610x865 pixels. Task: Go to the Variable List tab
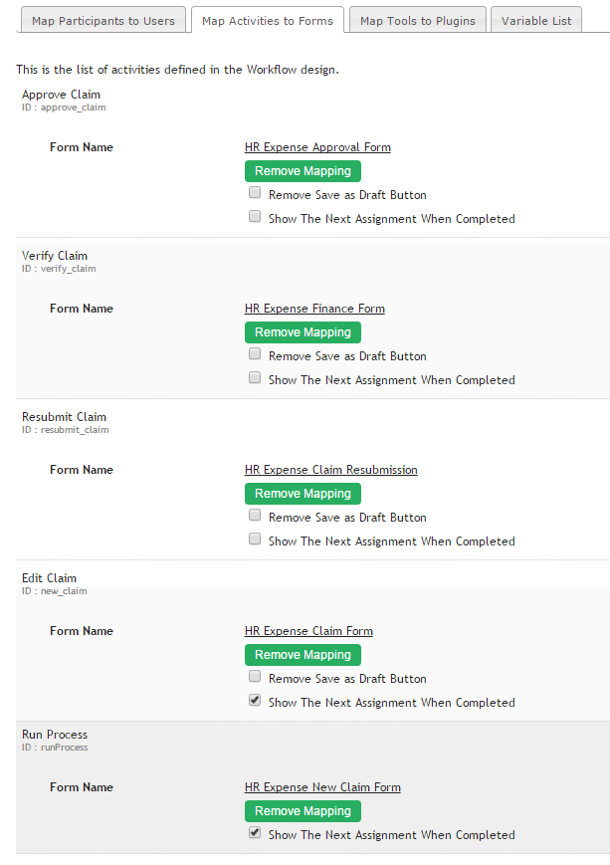536,20
